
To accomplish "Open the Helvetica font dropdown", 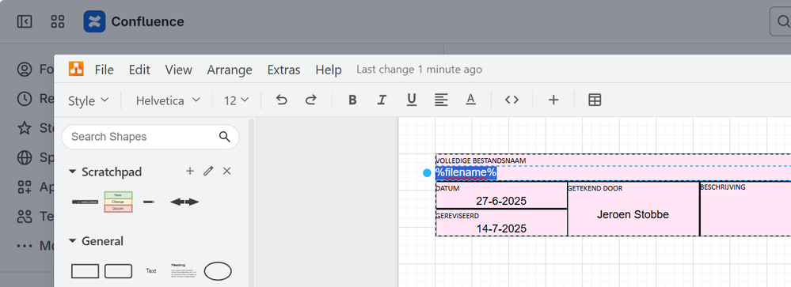I will pyautogui.click(x=168, y=100).
